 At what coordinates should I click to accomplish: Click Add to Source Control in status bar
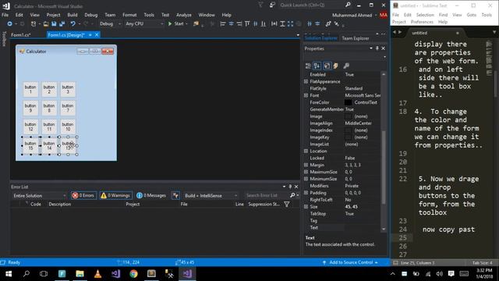tap(350, 262)
